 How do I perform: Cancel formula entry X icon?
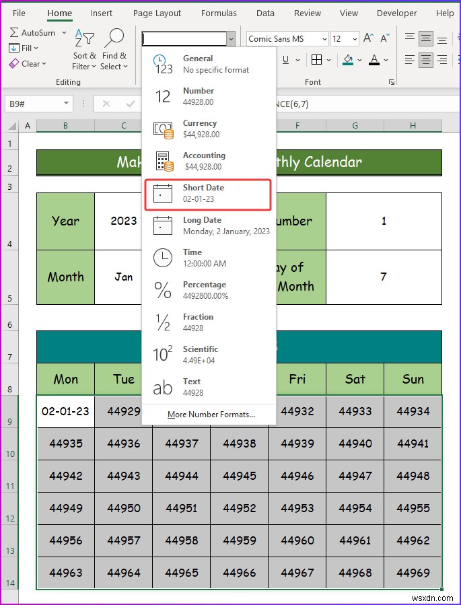click(106, 104)
